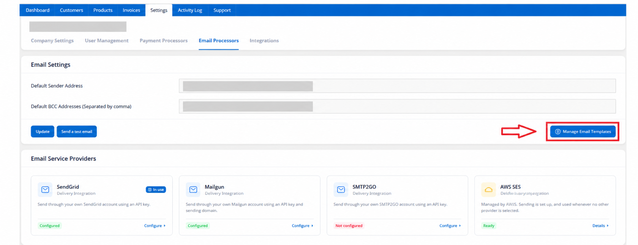The height and width of the screenshot is (245, 638).
Task: Open the Support menu
Action: click(222, 10)
